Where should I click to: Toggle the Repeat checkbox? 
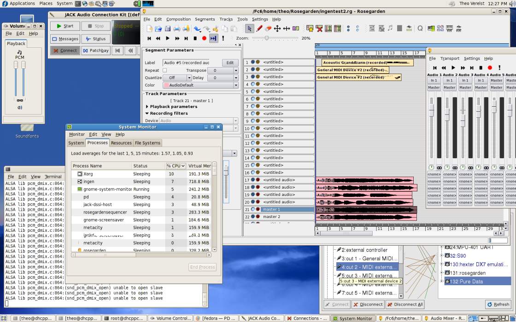pos(165,70)
